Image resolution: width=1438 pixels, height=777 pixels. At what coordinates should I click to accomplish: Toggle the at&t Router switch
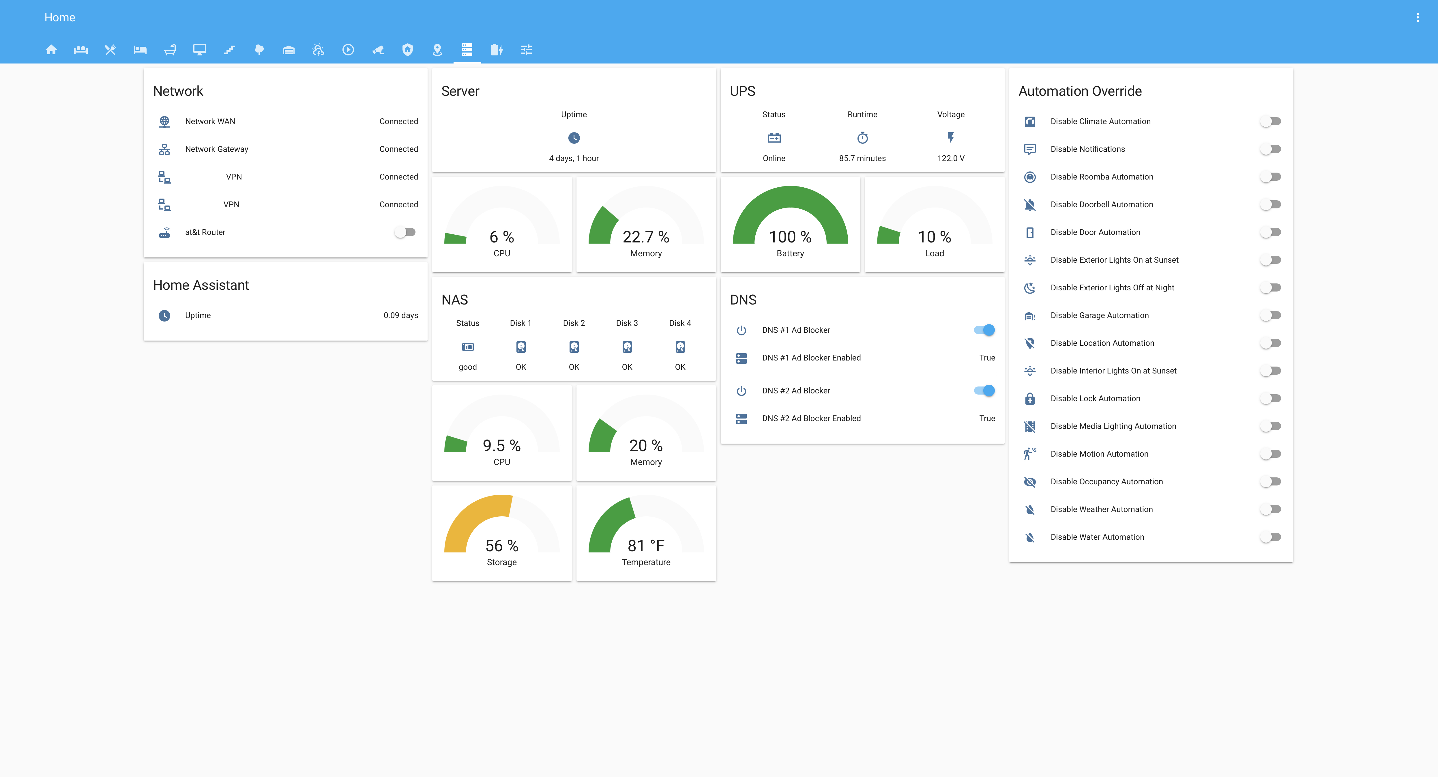coord(405,232)
